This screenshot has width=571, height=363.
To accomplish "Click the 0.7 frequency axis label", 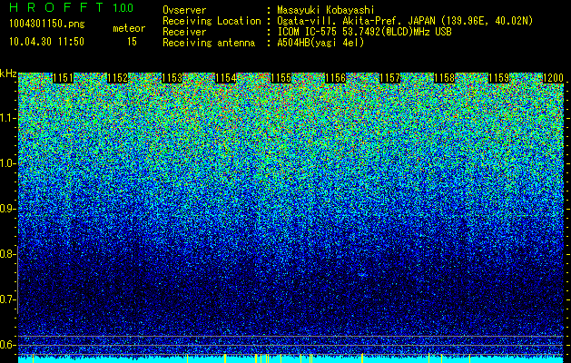I will click(x=7, y=299).
